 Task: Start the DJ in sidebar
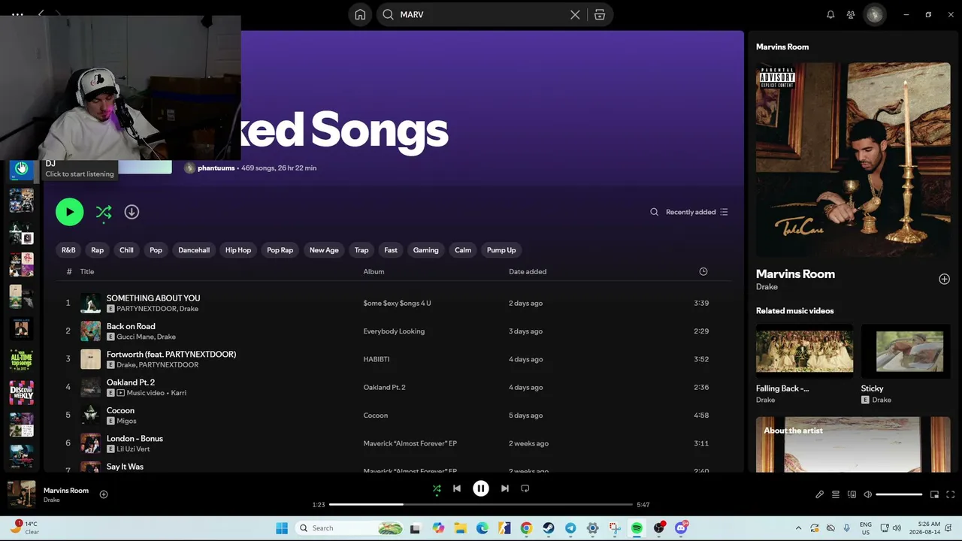(21, 168)
